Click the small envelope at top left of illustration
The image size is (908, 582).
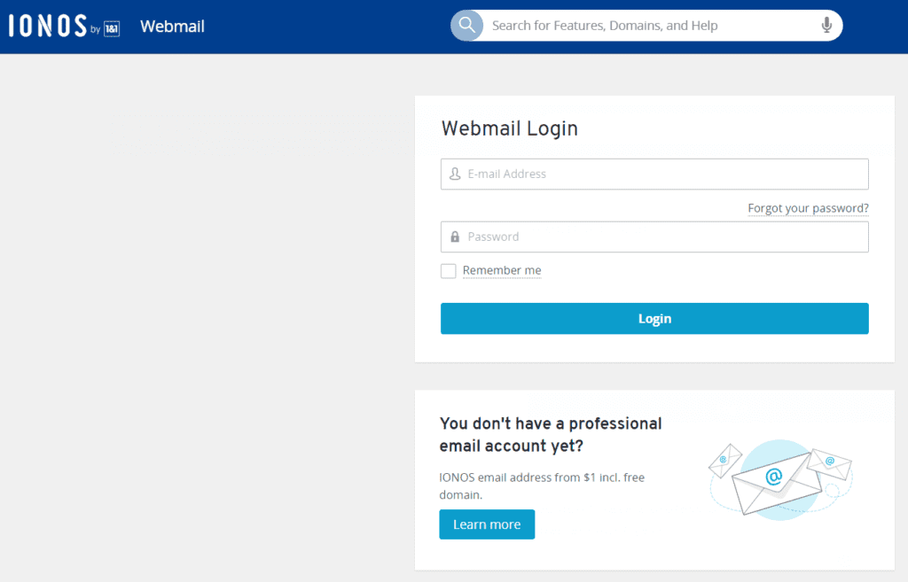click(x=725, y=461)
